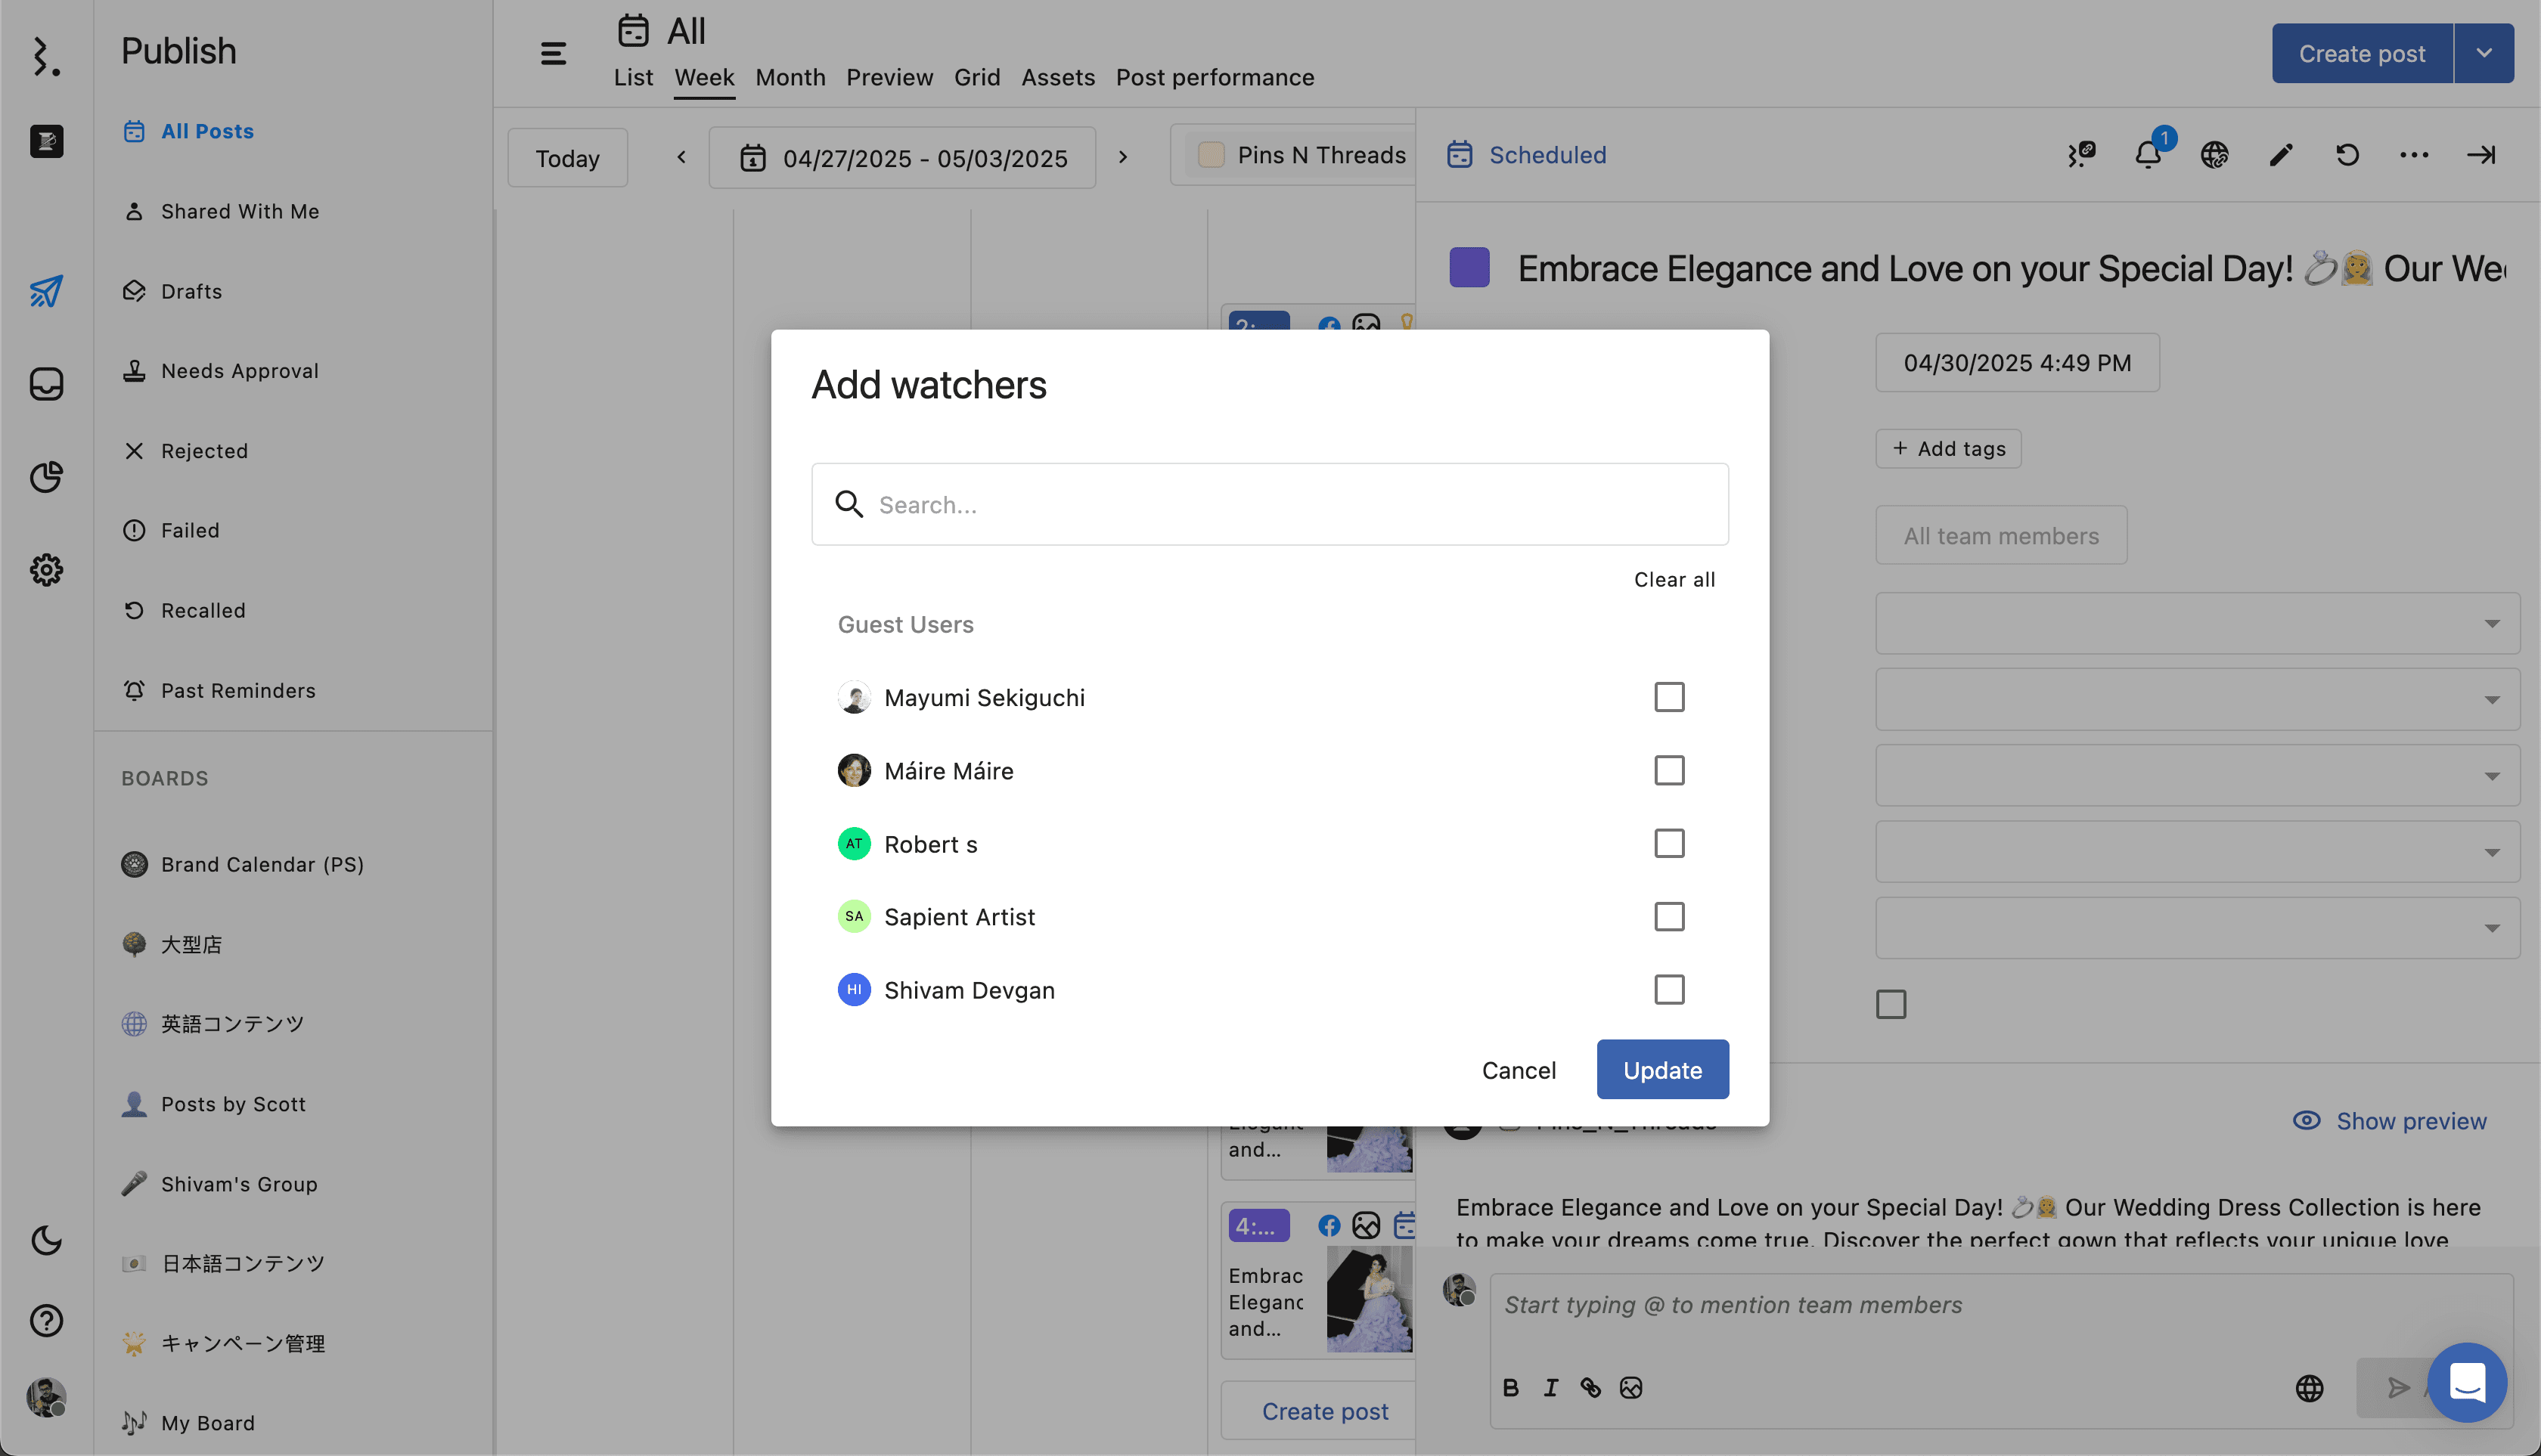The width and height of the screenshot is (2541, 1456).
Task: Toggle dark mode moon icon
Action: point(46,1240)
